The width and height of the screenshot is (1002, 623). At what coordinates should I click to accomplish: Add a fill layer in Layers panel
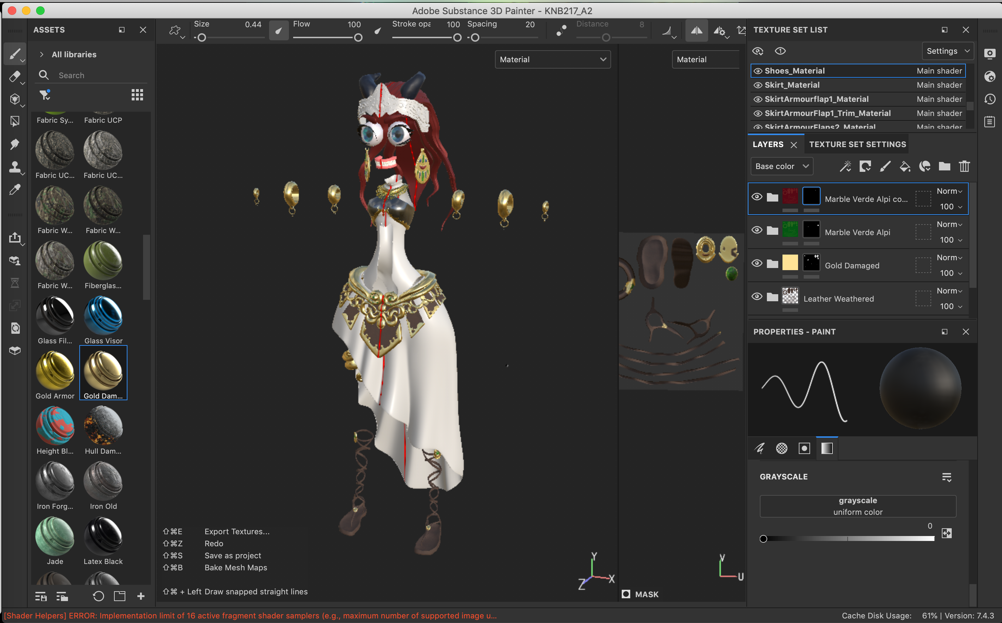[x=905, y=167]
